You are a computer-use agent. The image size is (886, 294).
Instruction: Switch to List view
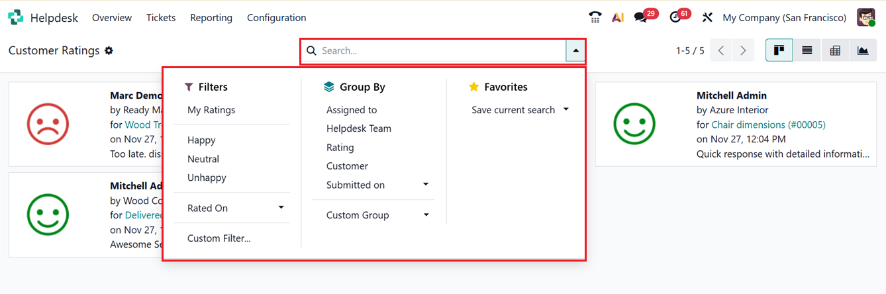[x=807, y=50]
